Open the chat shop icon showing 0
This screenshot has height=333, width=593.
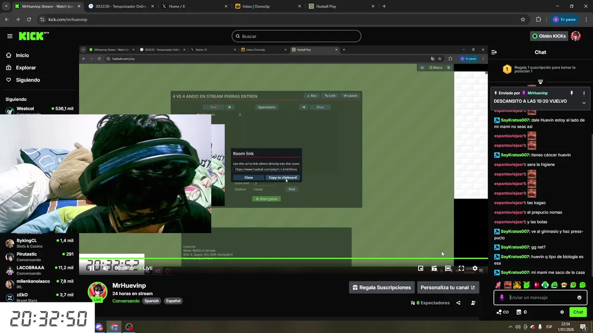[x=521, y=312]
